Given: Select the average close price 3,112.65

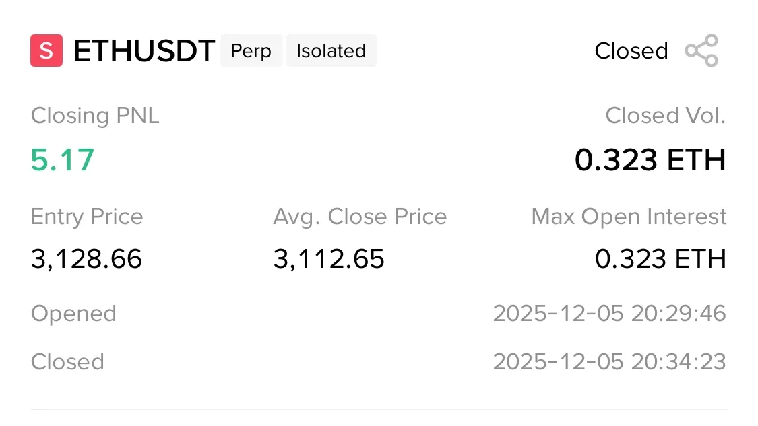Looking at the screenshot, I should 329,258.
